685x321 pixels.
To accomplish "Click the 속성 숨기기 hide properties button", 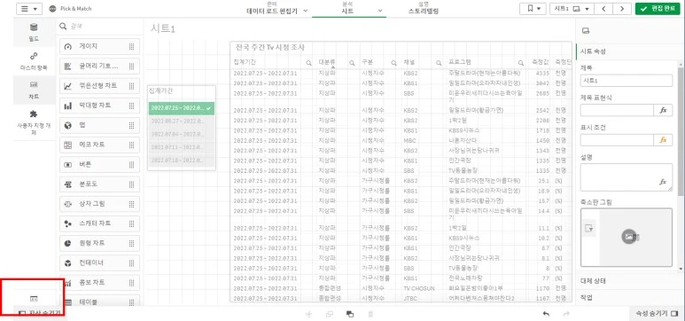I will (657, 314).
